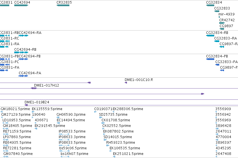Screen dimensions: 238x158
Task: Select EST CO190371 label
Action: click(x=103, y=109)
